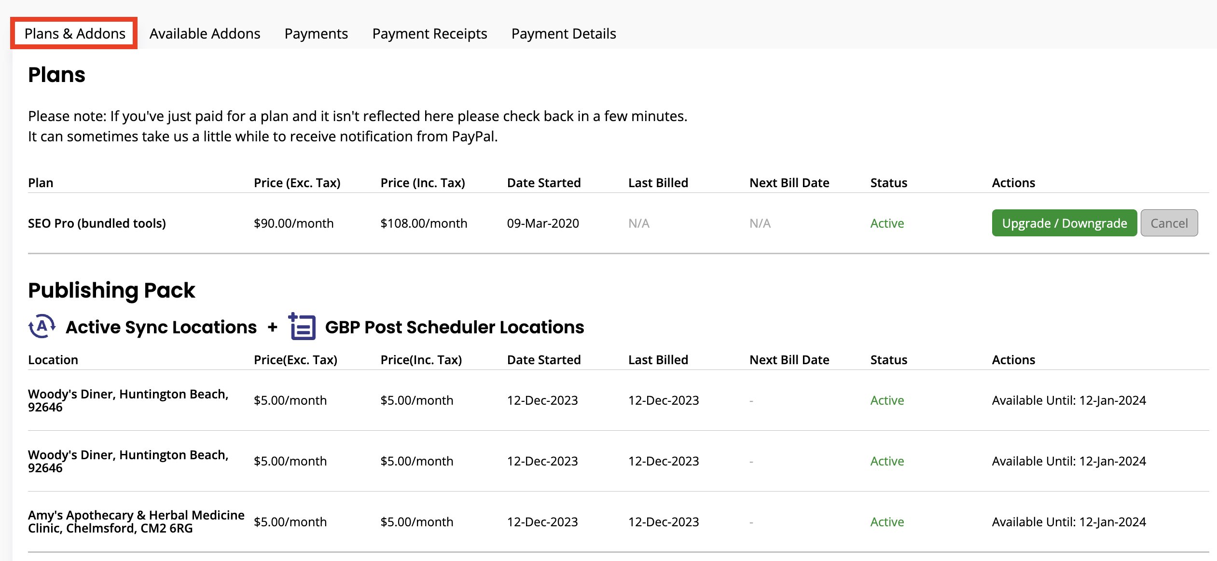The height and width of the screenshot is (561, 1217).
Task: Click the Location column header
Action: pos(53,360)
